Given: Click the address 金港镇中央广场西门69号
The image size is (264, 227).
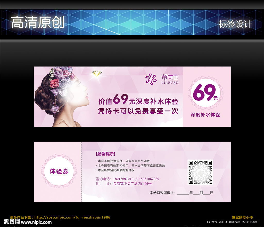Looking at the screenshot, I should pyautogui.click(x=132, y=184).
